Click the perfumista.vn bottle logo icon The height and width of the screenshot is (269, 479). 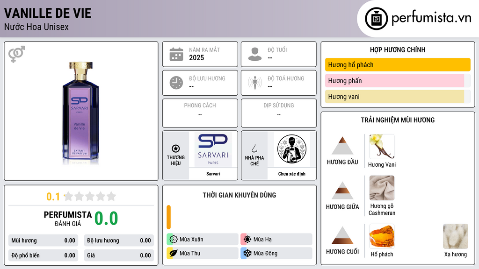[x=377, y=19]
